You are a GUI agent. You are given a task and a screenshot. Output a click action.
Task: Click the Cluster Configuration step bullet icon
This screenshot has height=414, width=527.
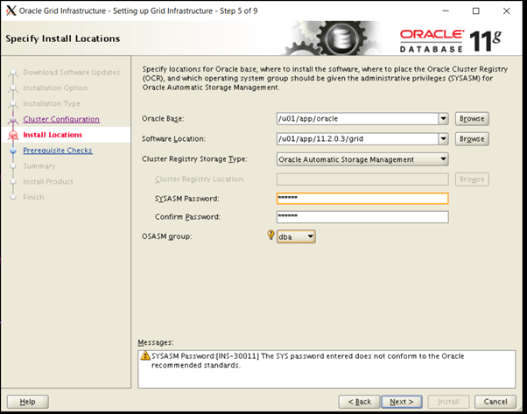[12, 120]
